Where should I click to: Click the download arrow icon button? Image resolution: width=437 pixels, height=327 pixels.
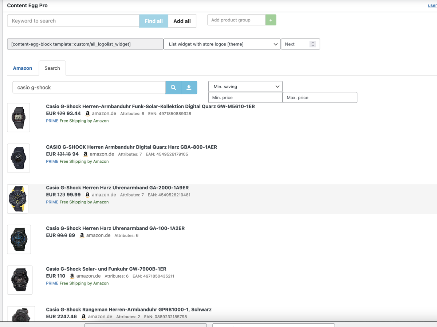click(189, 88)
